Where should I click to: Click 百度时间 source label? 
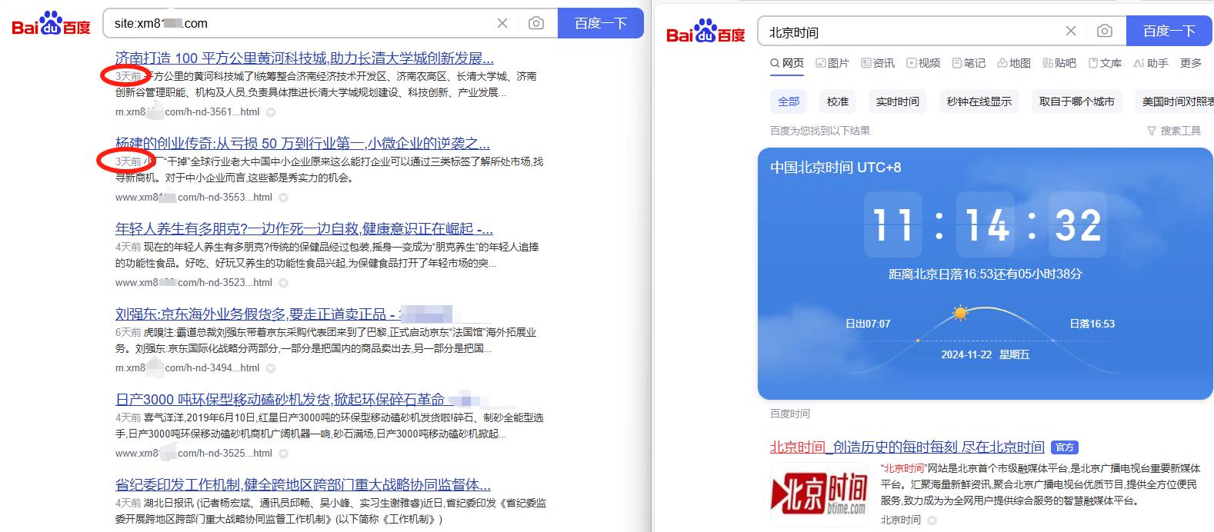point(790,414)
